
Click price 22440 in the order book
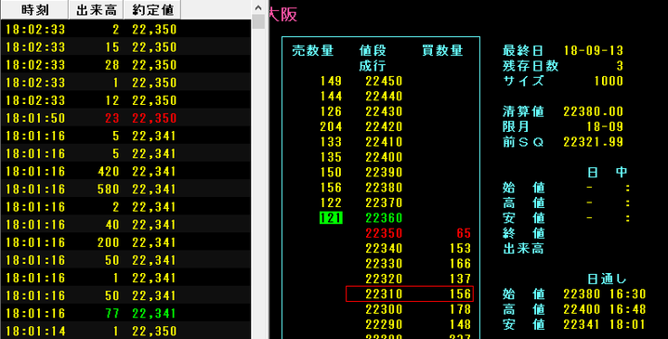pos(384,97)
